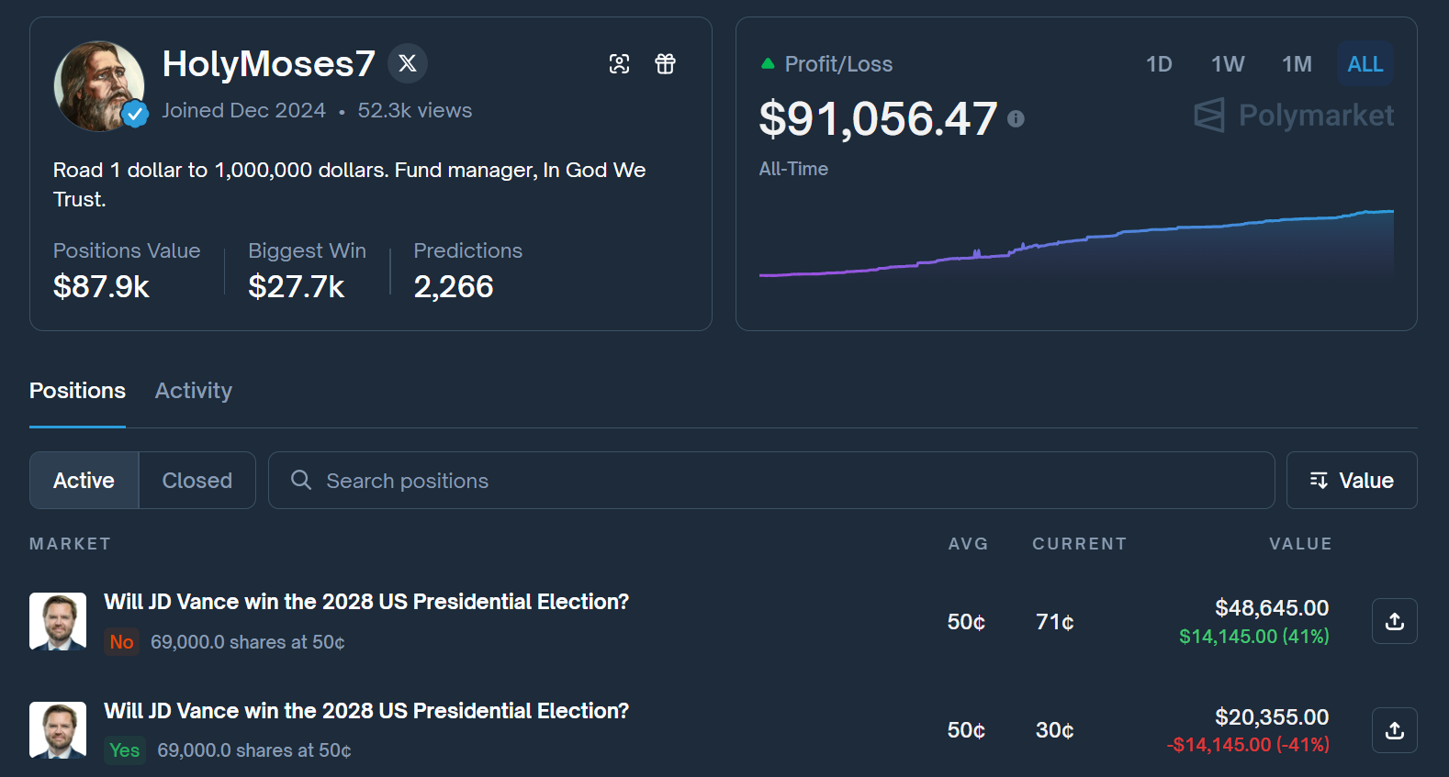Switch to the Activity tab
This screenshot has height=777, width=1449.
click(193, 391)
